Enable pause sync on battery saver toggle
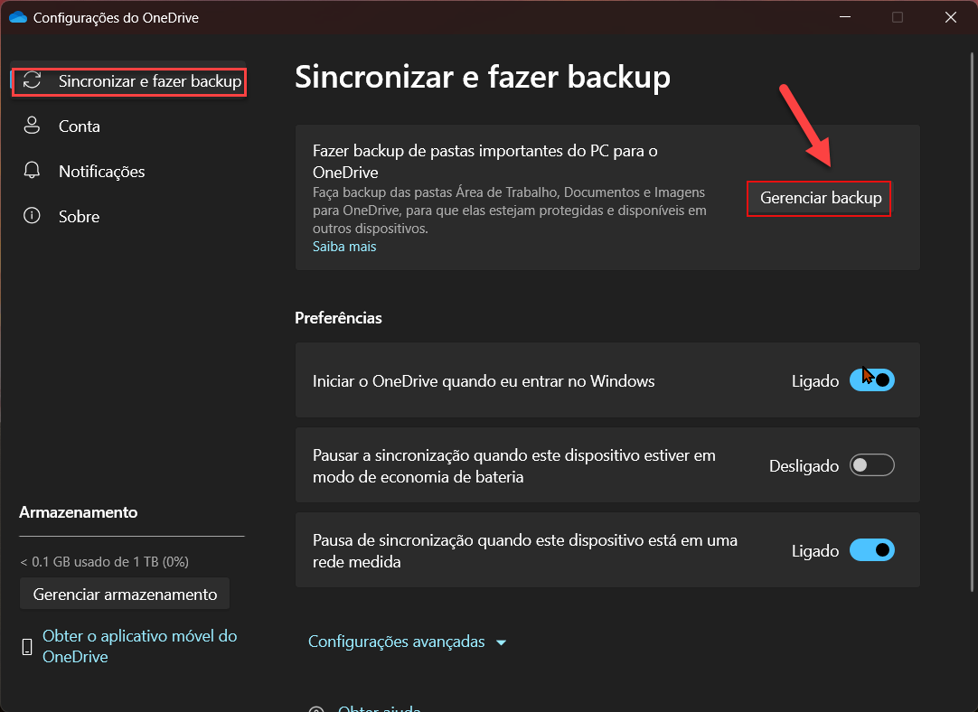978x712 pixels. point(871,466)
